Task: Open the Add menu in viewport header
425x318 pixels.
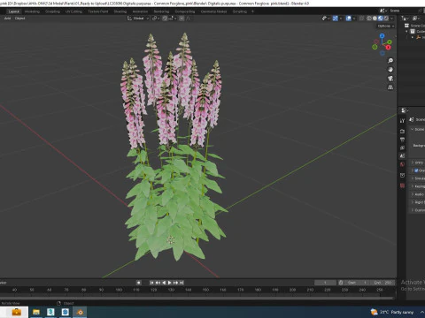Action: click(7, 19)
